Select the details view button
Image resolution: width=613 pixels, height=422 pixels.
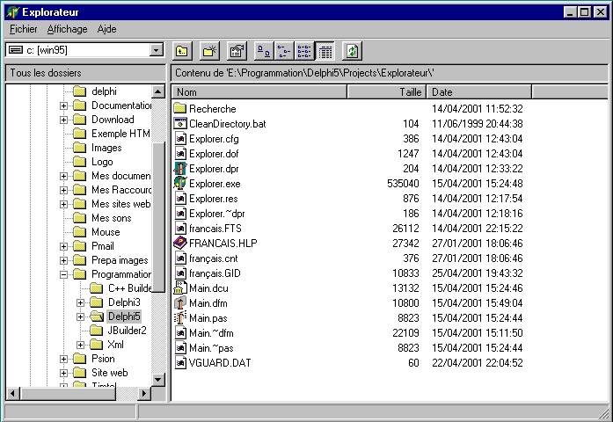pos(325,51)
